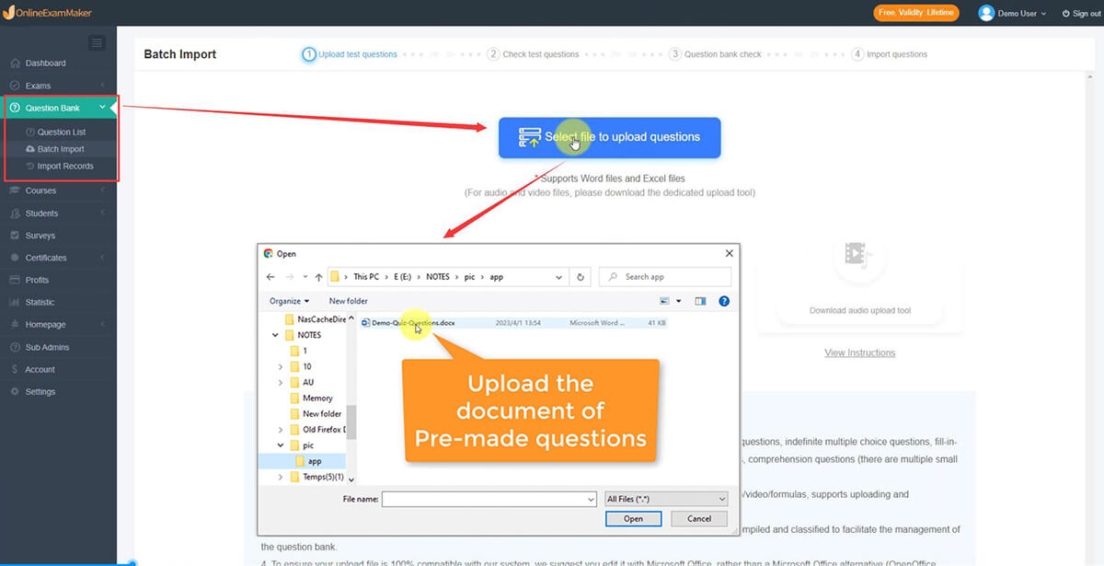
Task: Go back in the Open dialog
Action: (x=270, y=277)
